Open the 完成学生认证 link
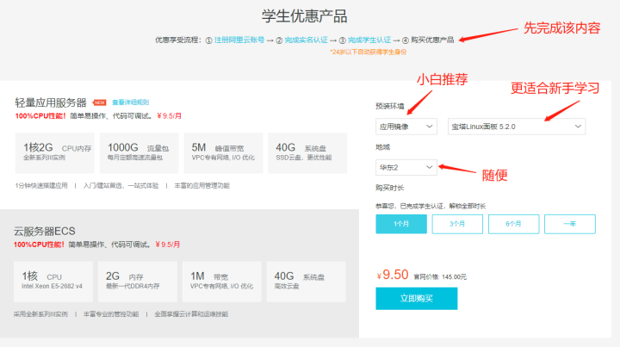This screenshot has height=347, width=620. tap(369, 40)
